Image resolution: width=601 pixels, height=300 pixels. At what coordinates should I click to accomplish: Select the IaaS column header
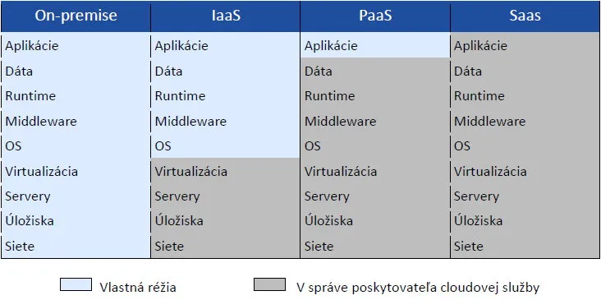[225, 16]
